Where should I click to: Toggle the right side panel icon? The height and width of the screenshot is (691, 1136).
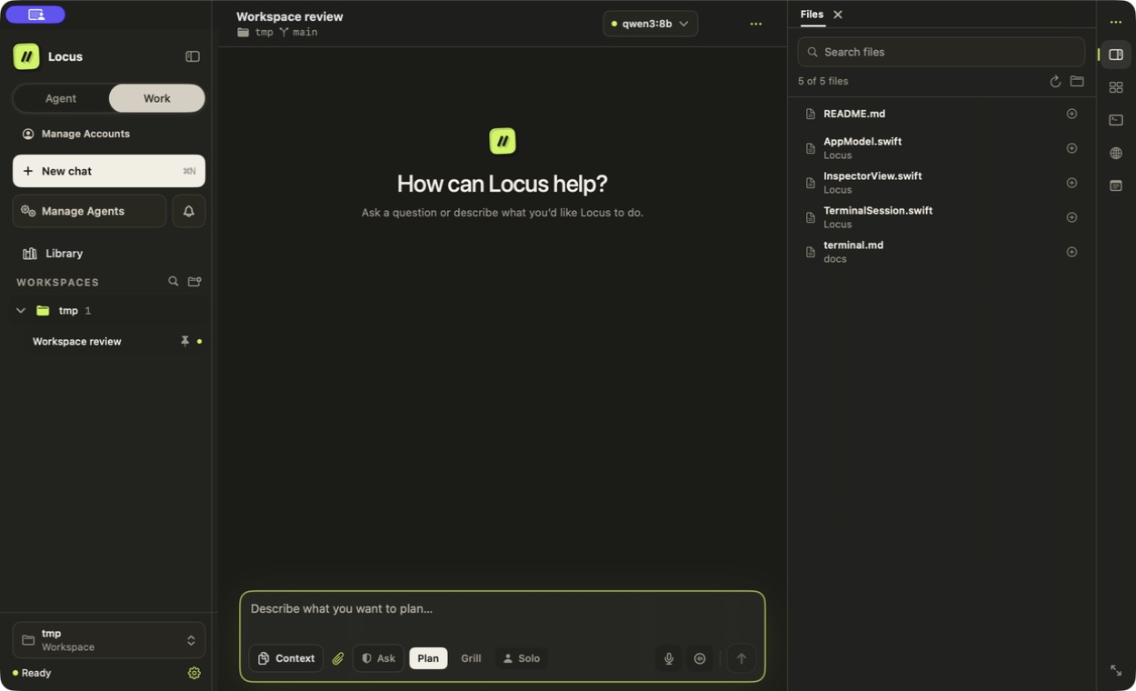coord(1116,55)
